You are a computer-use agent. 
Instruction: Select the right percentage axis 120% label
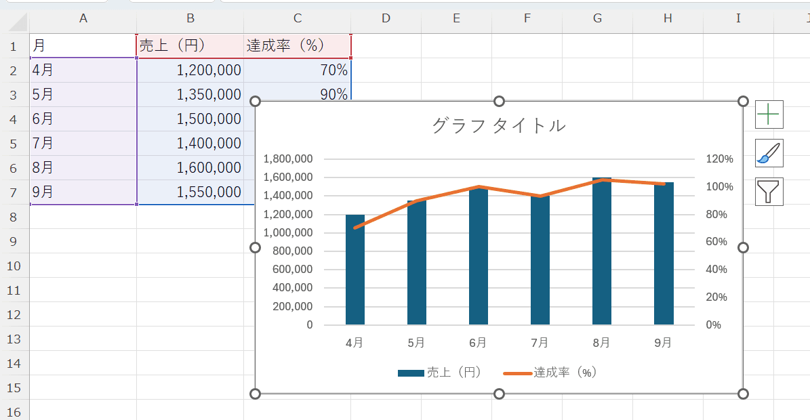[x=719, y=159]
